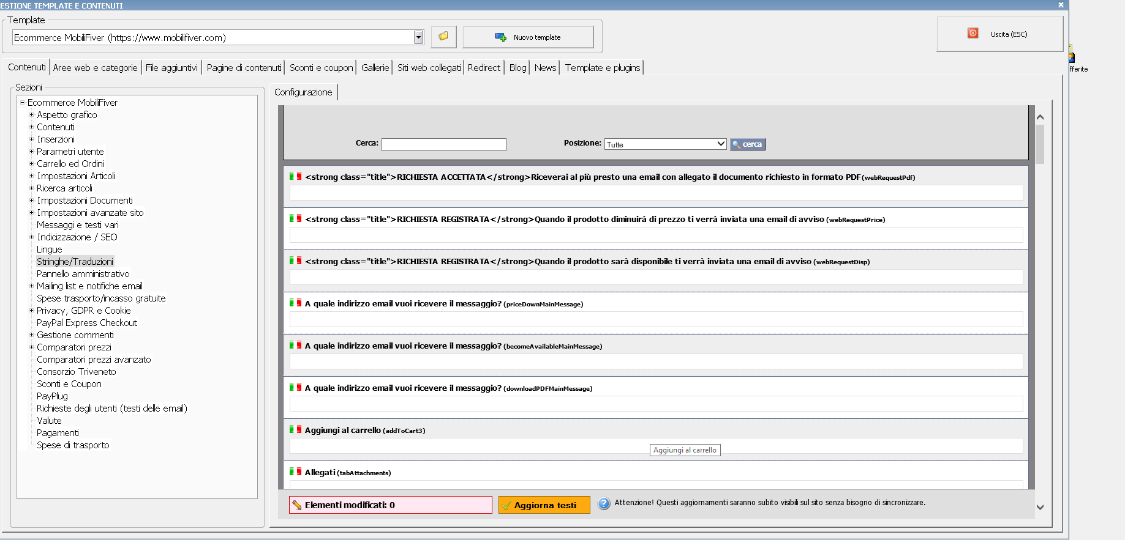The width and height of the screenshot is (1125, 540).
Task: Select Pagamenti in the Sezioni tree
Action: tap(58, 433)
